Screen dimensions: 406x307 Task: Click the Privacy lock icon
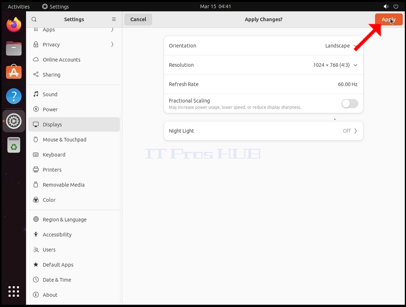click(x=36, y=44)
